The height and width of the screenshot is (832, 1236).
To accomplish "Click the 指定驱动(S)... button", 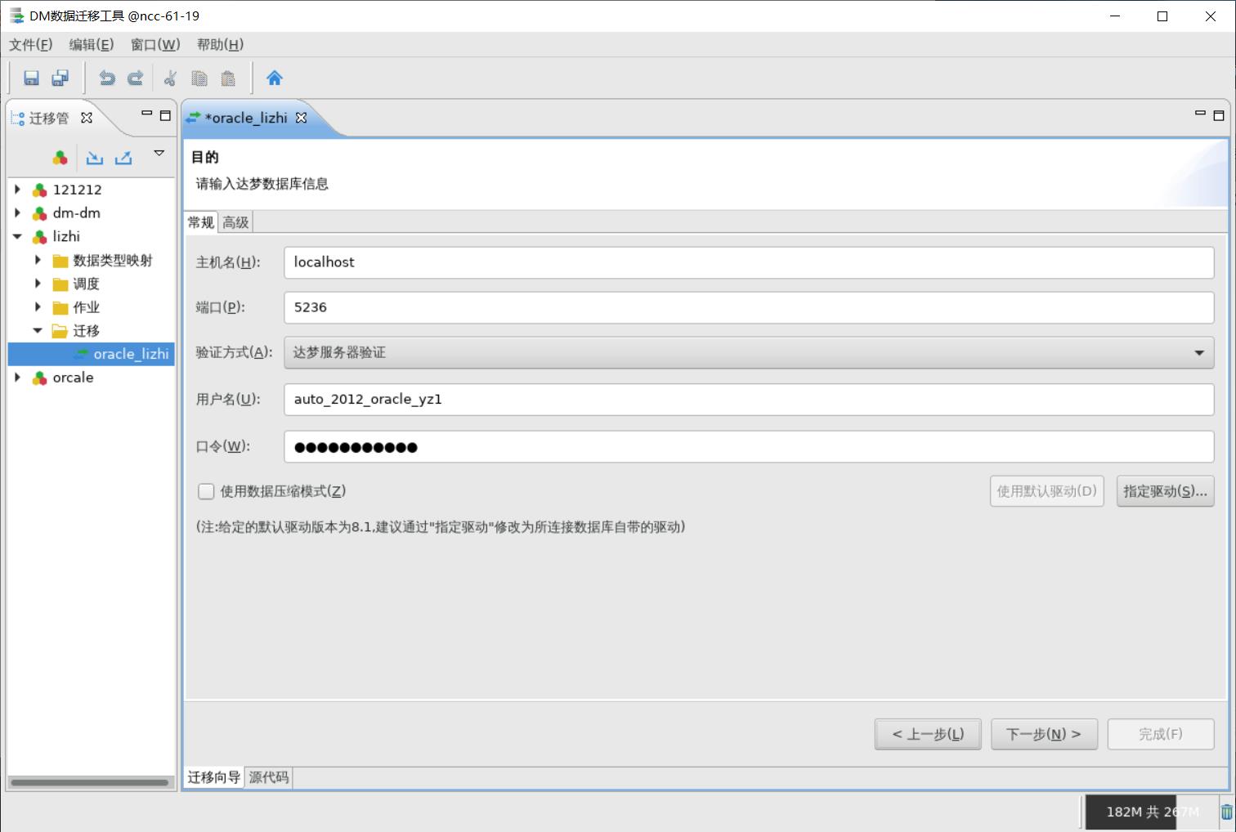I will (x=1165, y=491).
